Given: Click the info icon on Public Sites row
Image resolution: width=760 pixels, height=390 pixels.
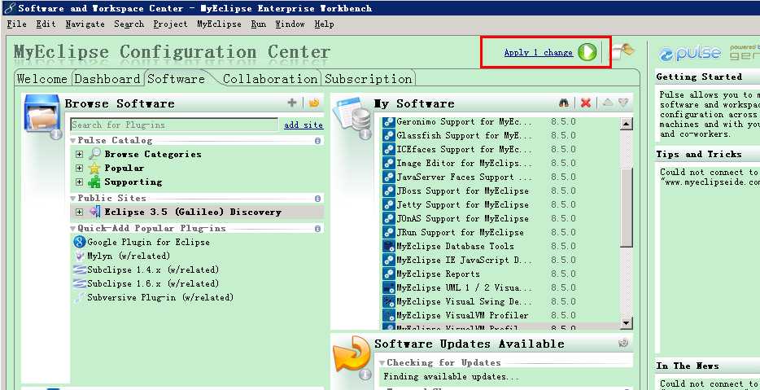Looking at the screenshot, I should 317,199.
